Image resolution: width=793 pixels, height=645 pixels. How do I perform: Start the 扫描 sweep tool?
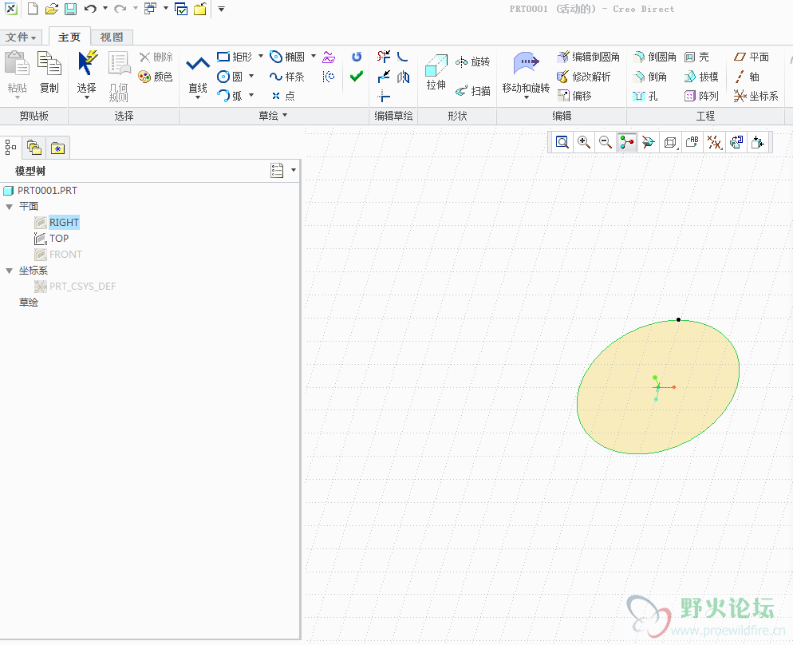(473, 91)
